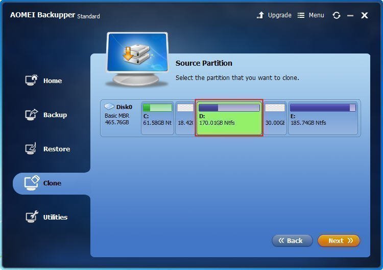The width and height of the screenshot is (383, 270).
Task: Open the Backup section
Action: (46, 115)
